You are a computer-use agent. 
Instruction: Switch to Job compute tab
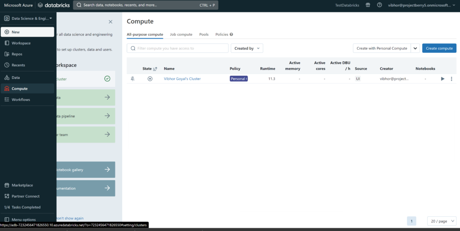[x=181, y=35]
